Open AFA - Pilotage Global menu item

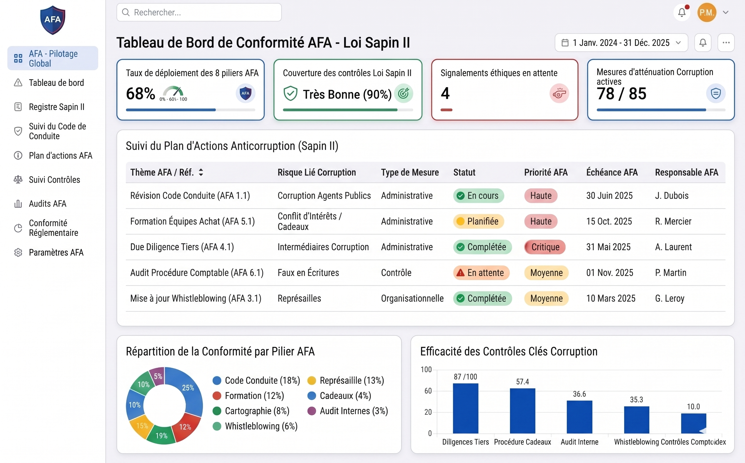pos(53,58)
